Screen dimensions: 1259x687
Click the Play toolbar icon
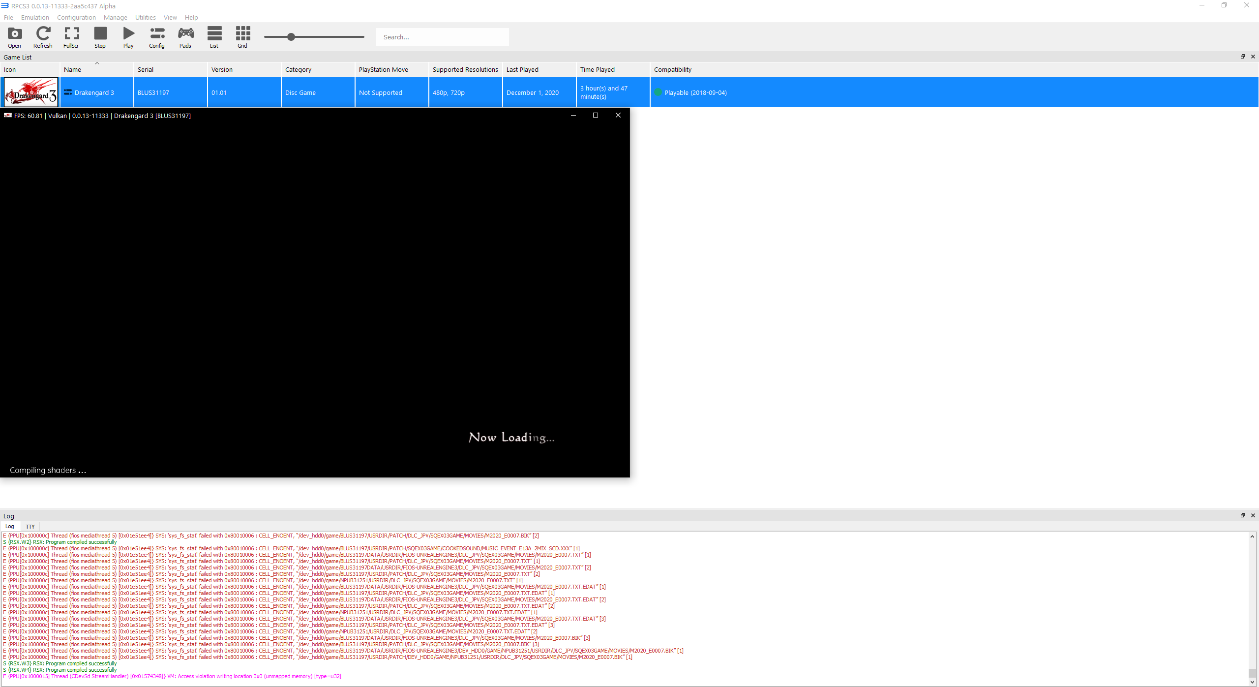(x=128, y=37)
